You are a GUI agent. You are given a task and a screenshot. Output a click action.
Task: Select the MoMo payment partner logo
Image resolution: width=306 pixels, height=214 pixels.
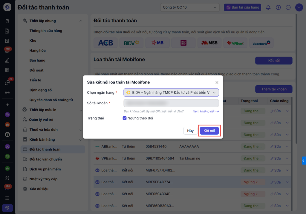[x=183, y=43]
